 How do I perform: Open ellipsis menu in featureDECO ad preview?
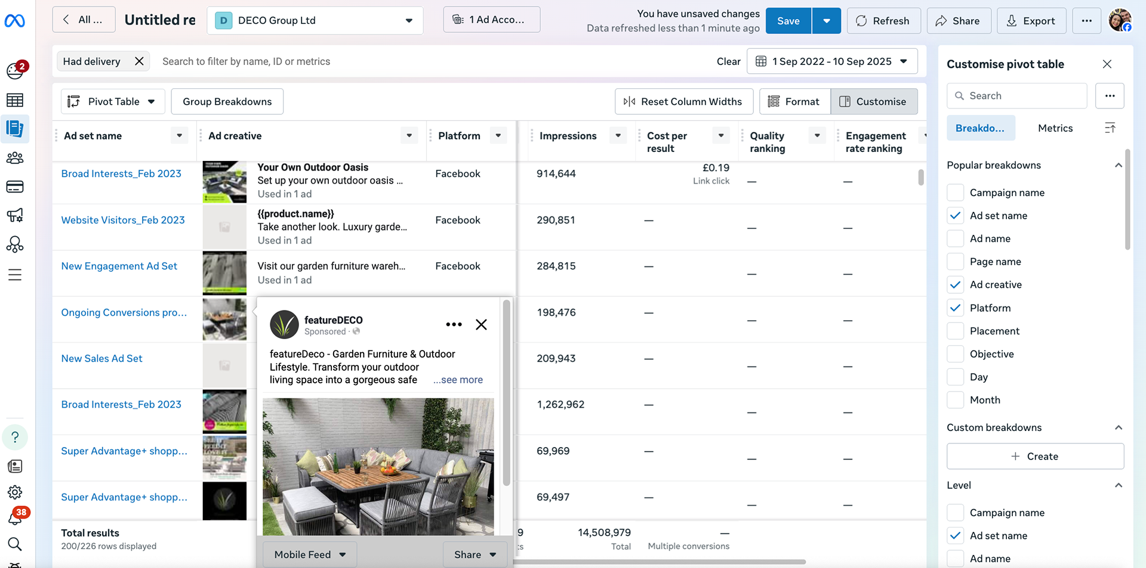pos(454,325)
